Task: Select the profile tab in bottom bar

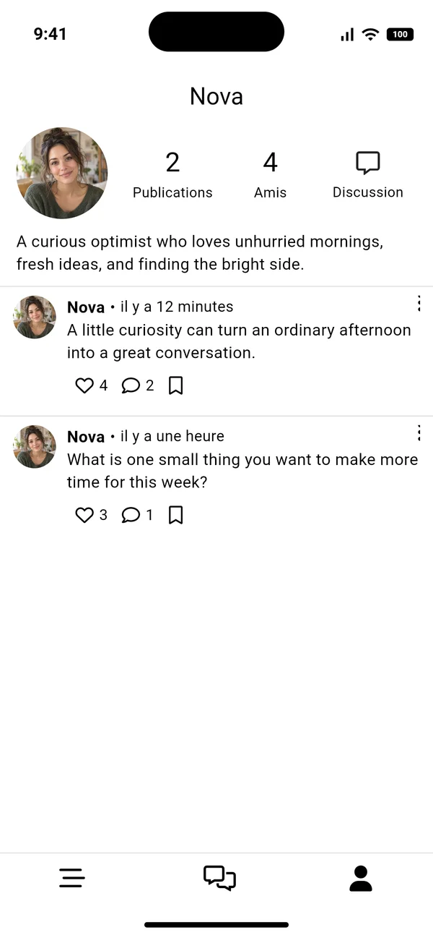Action: [x=361, y=878]
